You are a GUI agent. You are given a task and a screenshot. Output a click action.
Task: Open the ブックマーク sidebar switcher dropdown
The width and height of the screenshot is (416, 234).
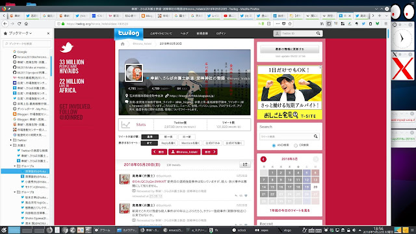coord(18,33)
